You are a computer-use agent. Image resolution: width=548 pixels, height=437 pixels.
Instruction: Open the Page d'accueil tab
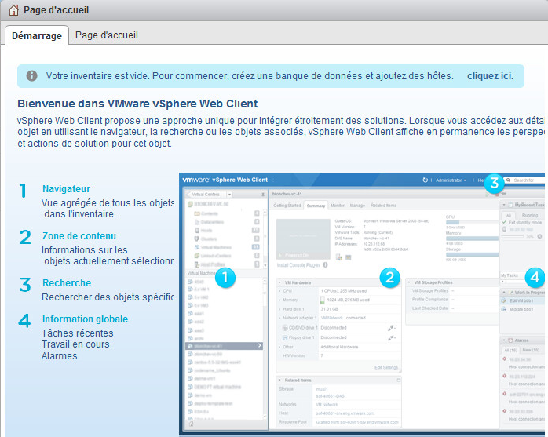pyautogui.click(x=107, y=35)
